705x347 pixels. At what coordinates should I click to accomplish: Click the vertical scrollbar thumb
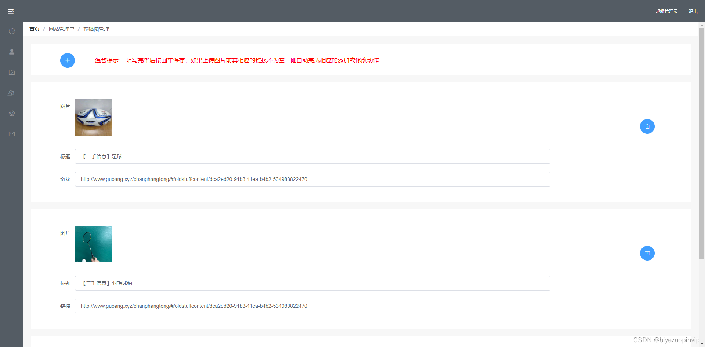pyautogui.click(x=702, y=143)
